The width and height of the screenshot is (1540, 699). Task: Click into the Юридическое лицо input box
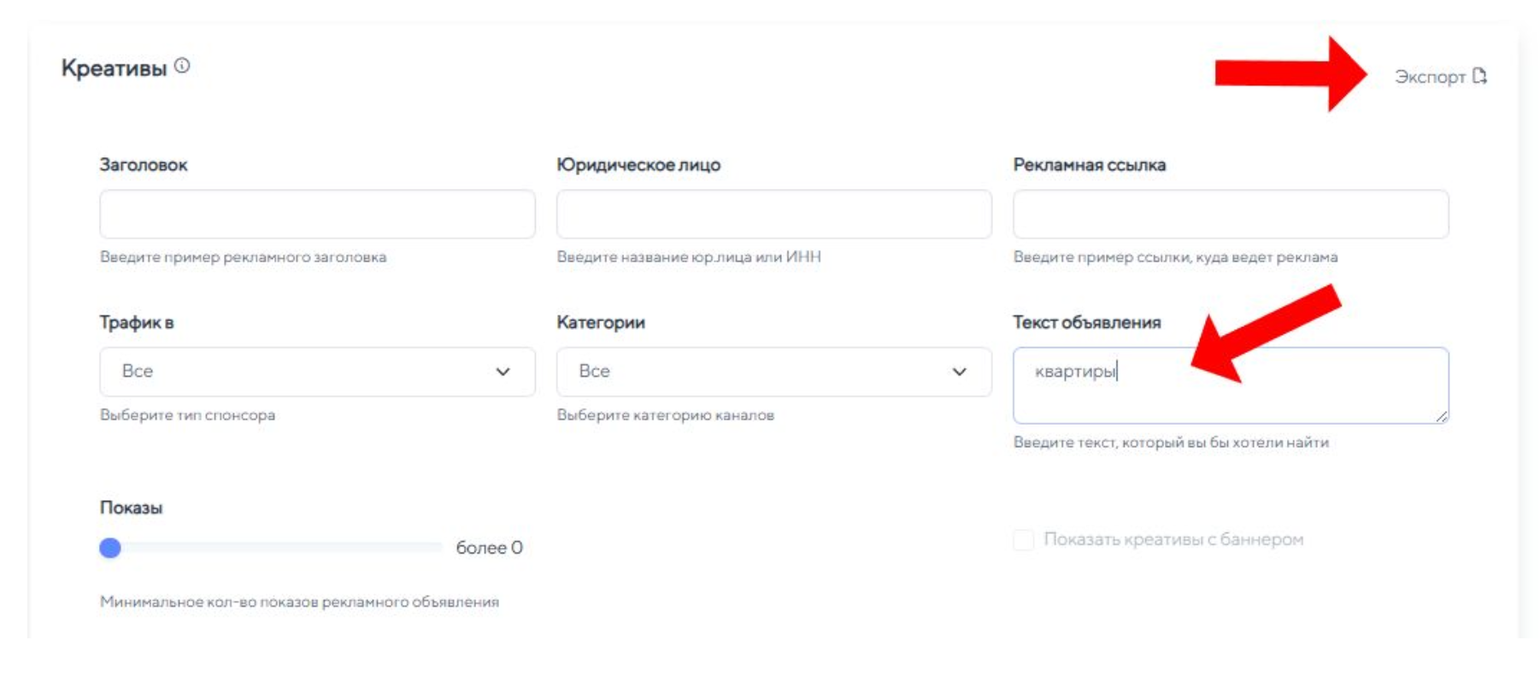[773, 214]
